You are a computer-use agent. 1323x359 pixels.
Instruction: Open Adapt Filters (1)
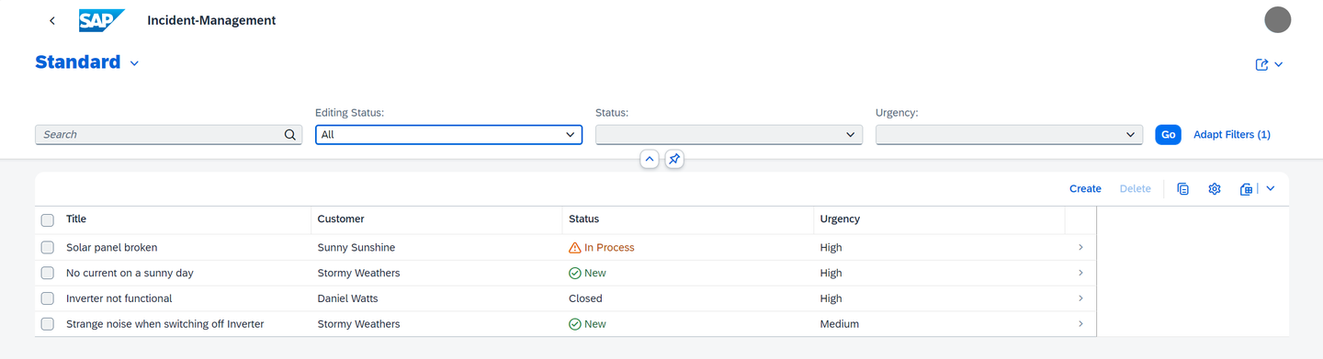tap(1231, 135)
